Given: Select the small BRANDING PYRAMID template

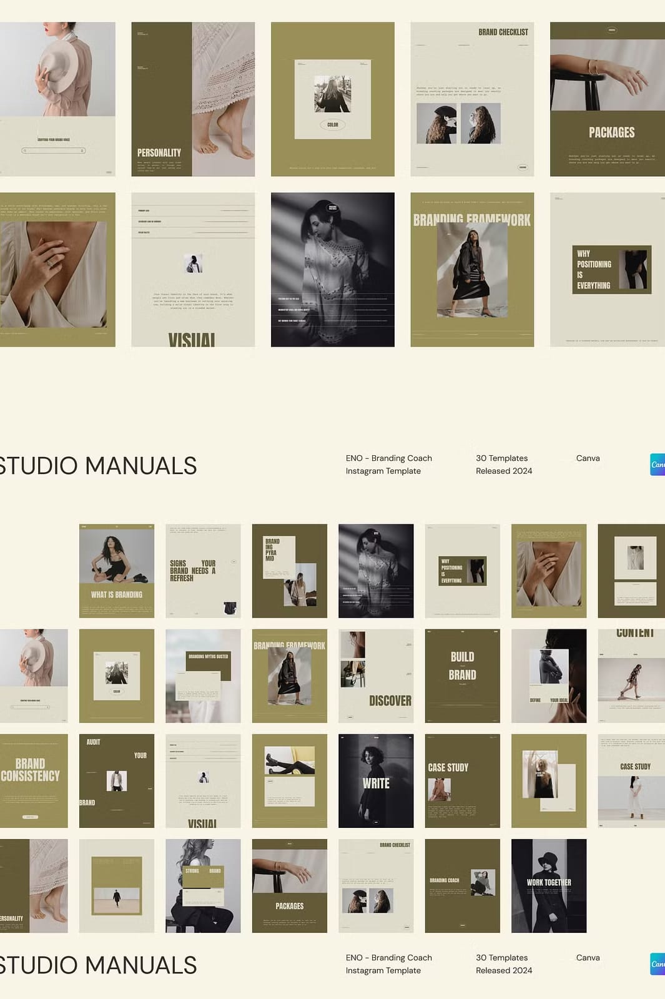Looking at the screenshot, I should pyautogui.click(x=289, y=571).
